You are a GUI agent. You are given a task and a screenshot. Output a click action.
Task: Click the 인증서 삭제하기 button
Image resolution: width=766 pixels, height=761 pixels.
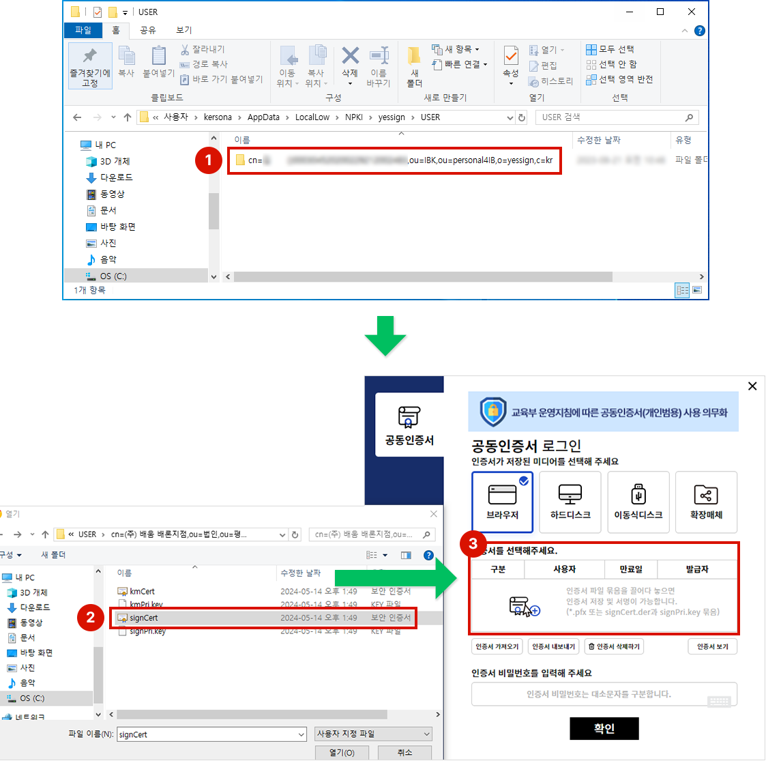tap(614, 646)
